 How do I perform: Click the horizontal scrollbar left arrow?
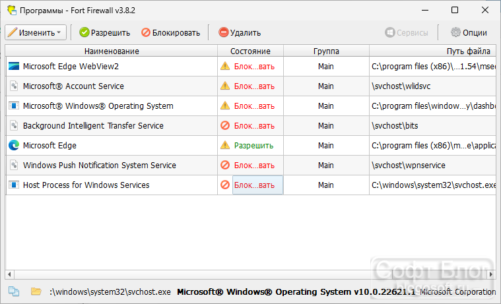click(x=9, y=274)
